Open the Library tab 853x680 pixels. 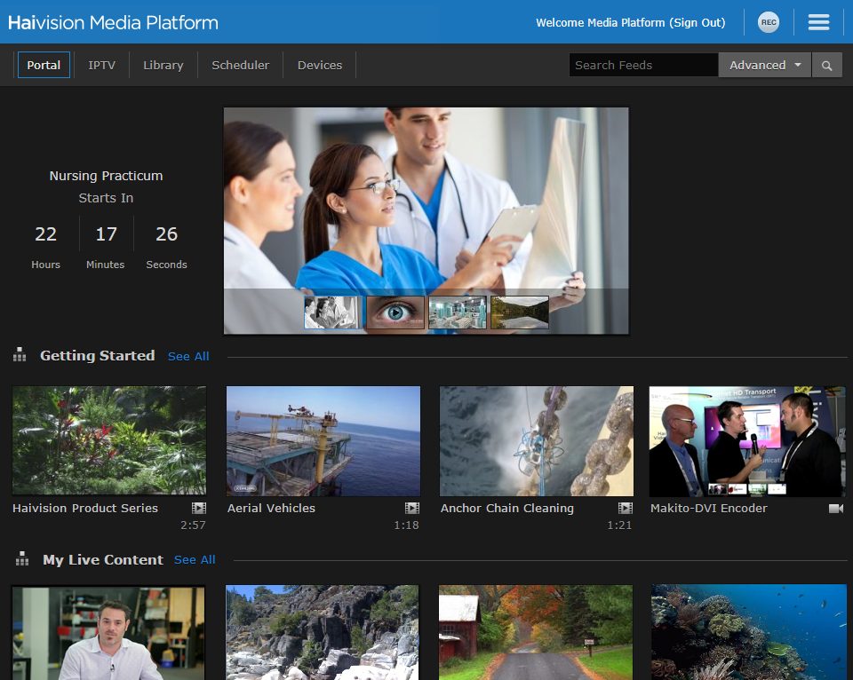coord(163,65)
